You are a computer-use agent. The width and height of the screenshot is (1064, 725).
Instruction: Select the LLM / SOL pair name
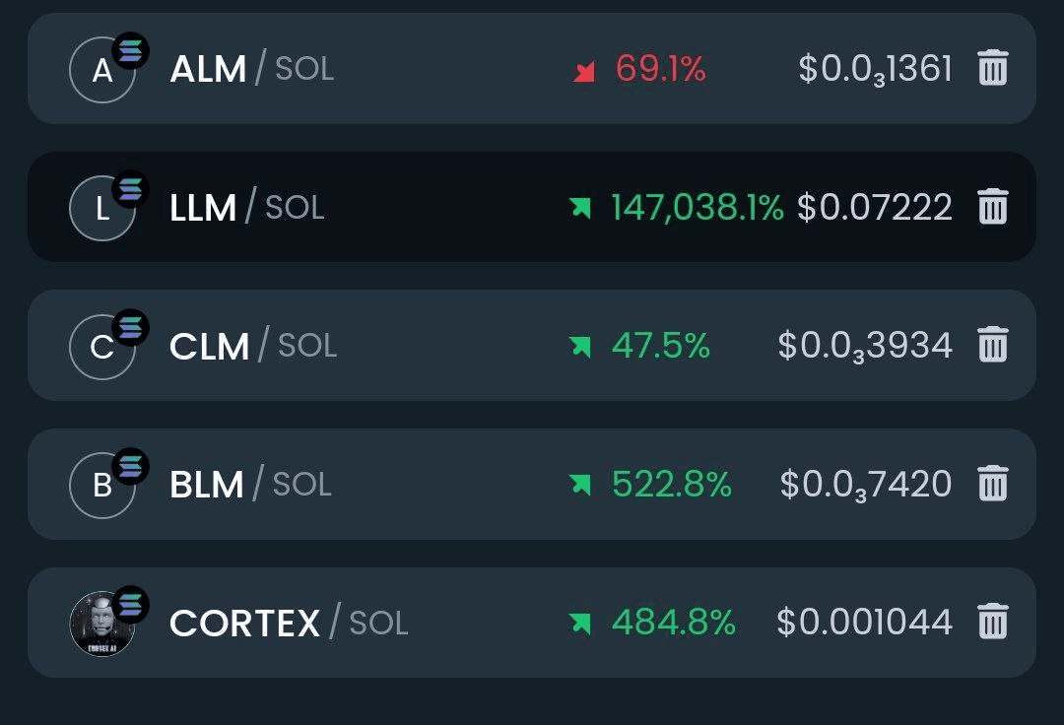[x=247, y=208]
